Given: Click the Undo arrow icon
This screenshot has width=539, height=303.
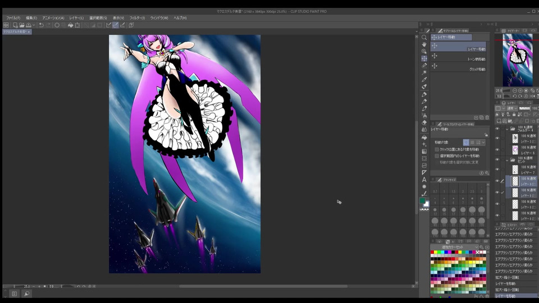Looking at the screenshot, I should (x=41, y=25).
